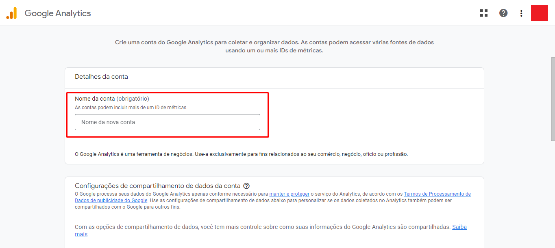Viewport: 555px width, 248px height.
Task: Open the three-dot more options menu
Action: (x=521, y=13)
